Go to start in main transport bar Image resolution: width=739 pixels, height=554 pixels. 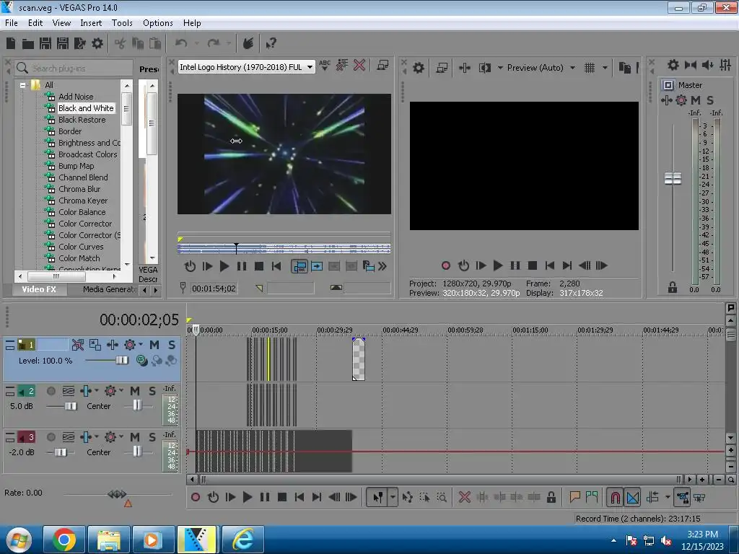click(x=299, y=497)
